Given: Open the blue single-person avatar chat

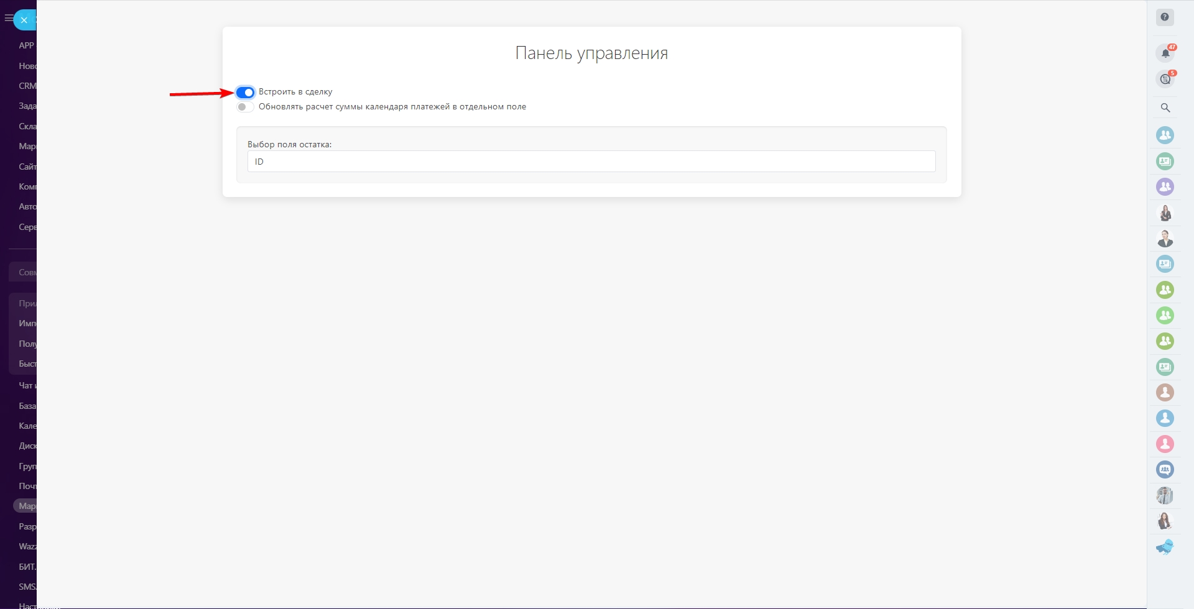Looking at the screenshot, I should [1165, 418].
